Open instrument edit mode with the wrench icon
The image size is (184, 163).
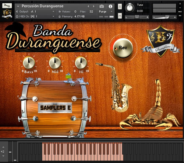(7, 6)
